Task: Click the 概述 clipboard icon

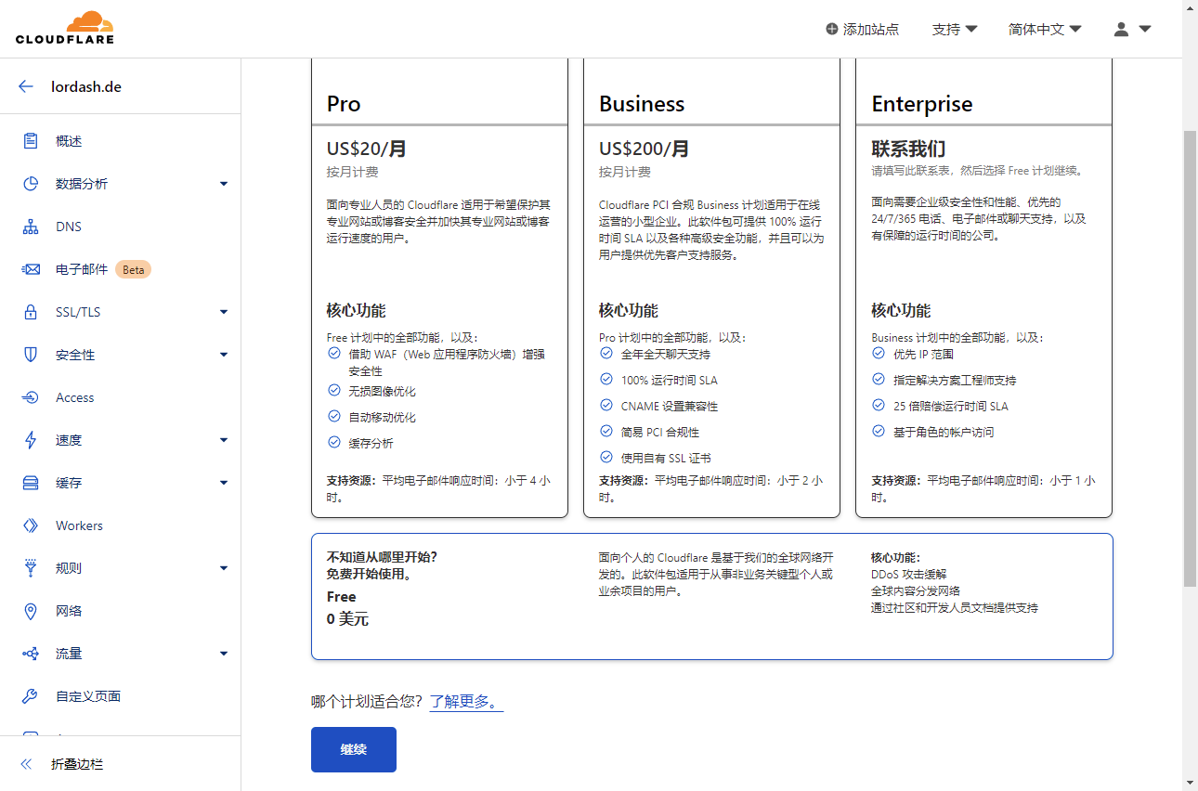Action: (x=31, y=141)
